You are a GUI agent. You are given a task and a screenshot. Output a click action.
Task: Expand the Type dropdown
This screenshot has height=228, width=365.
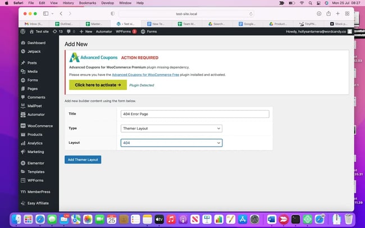171,128
